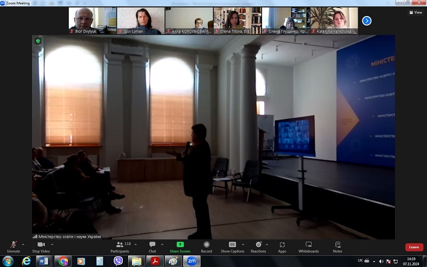Open the tray keyboard icon
Screen dimensions: 427x267
point(367,261)
